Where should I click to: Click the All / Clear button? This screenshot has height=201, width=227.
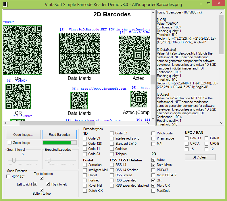click(200, 157)
